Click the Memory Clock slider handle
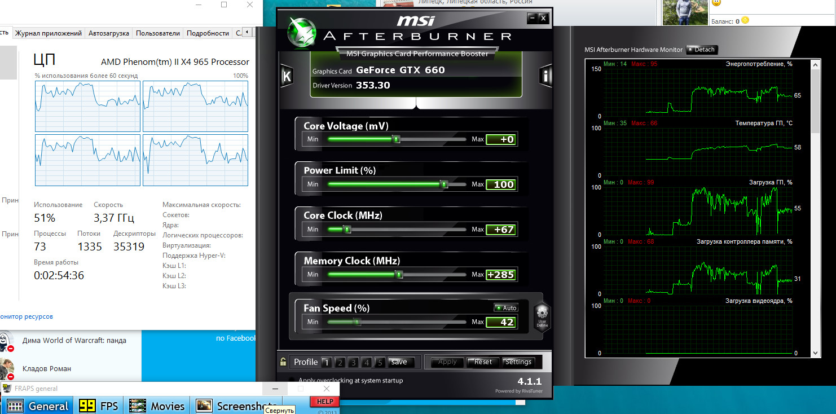 399,275
